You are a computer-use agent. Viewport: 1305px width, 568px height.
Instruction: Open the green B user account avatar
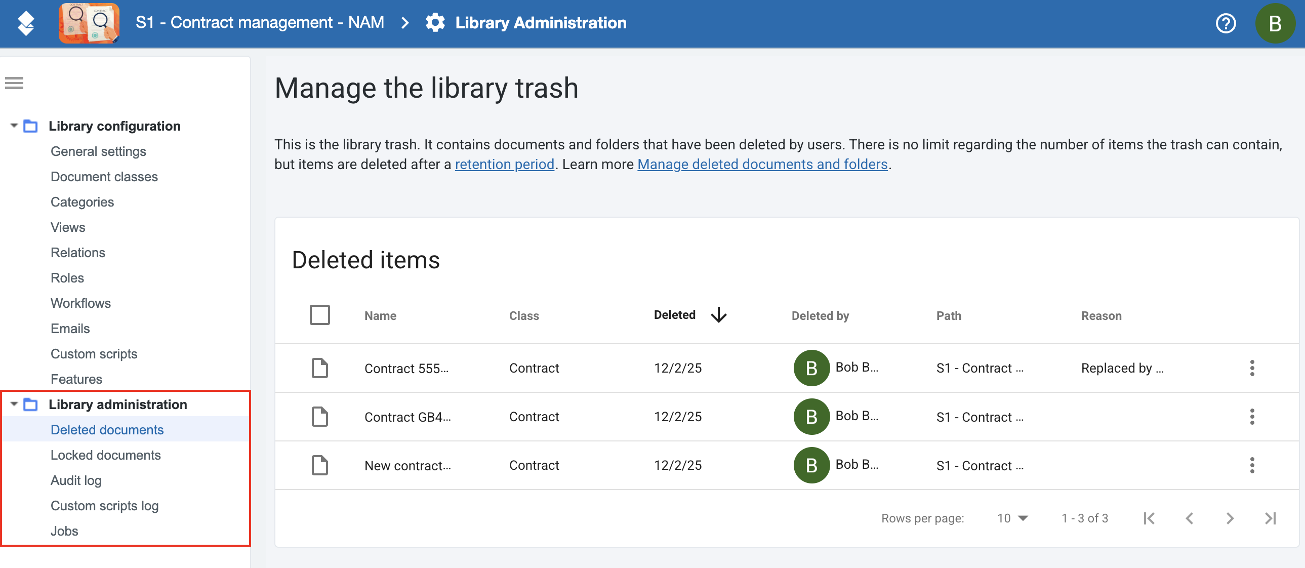point(1275,23)
